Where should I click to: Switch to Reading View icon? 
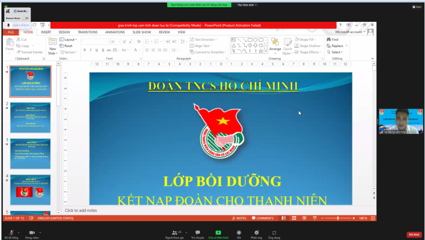coord(305,218)
